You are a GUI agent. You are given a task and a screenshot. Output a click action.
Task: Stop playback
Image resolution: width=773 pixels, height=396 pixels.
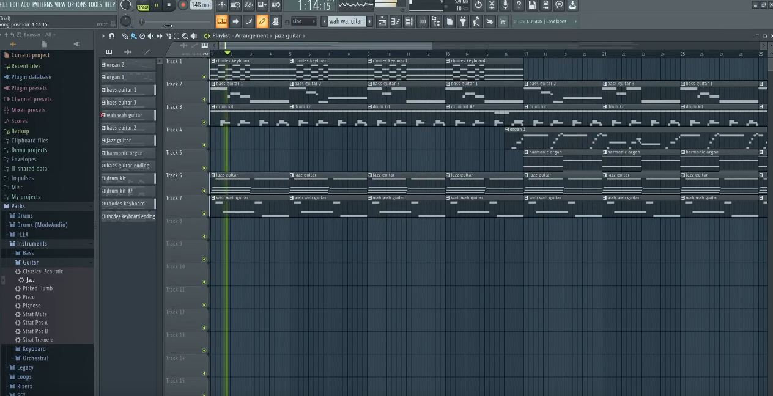click(169, 5)
